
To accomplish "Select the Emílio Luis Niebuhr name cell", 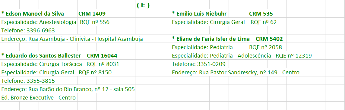I will 199,14.
